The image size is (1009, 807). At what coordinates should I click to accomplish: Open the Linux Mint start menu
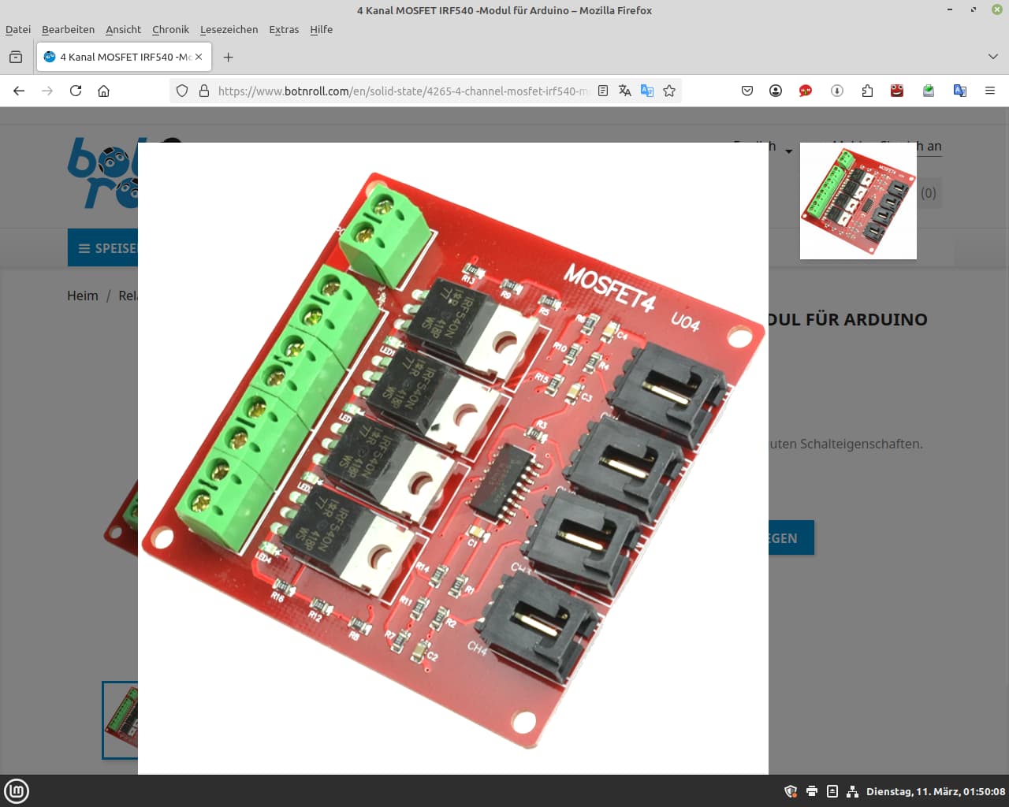click(17, 790)
